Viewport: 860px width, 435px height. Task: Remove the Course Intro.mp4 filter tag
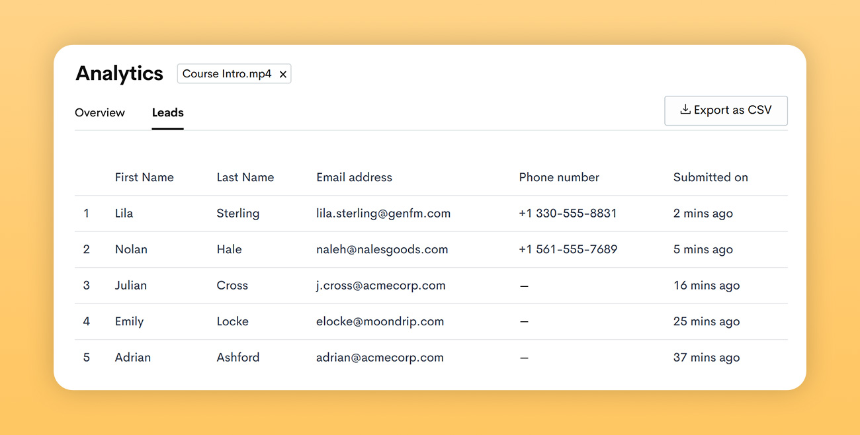282,75
